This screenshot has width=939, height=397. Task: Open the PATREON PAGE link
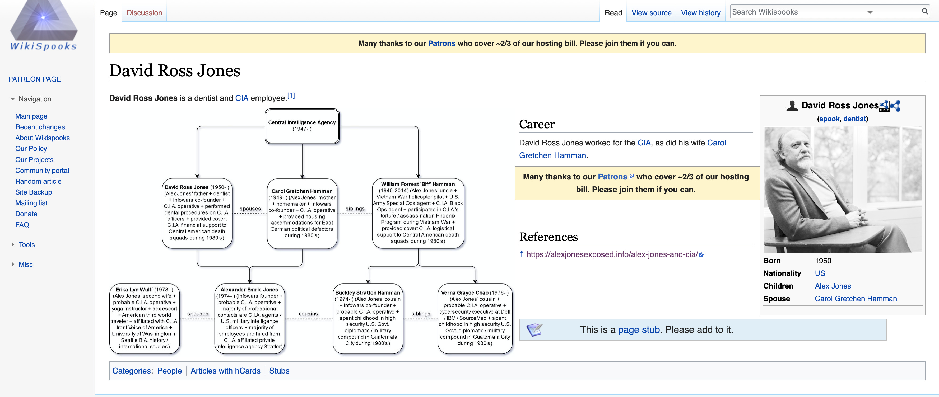coord(35,79)
